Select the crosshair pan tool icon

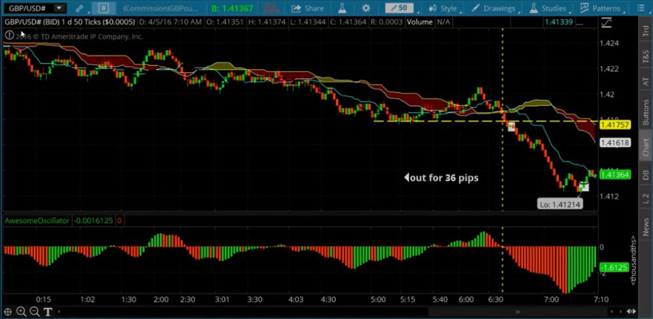click(7, 312)
